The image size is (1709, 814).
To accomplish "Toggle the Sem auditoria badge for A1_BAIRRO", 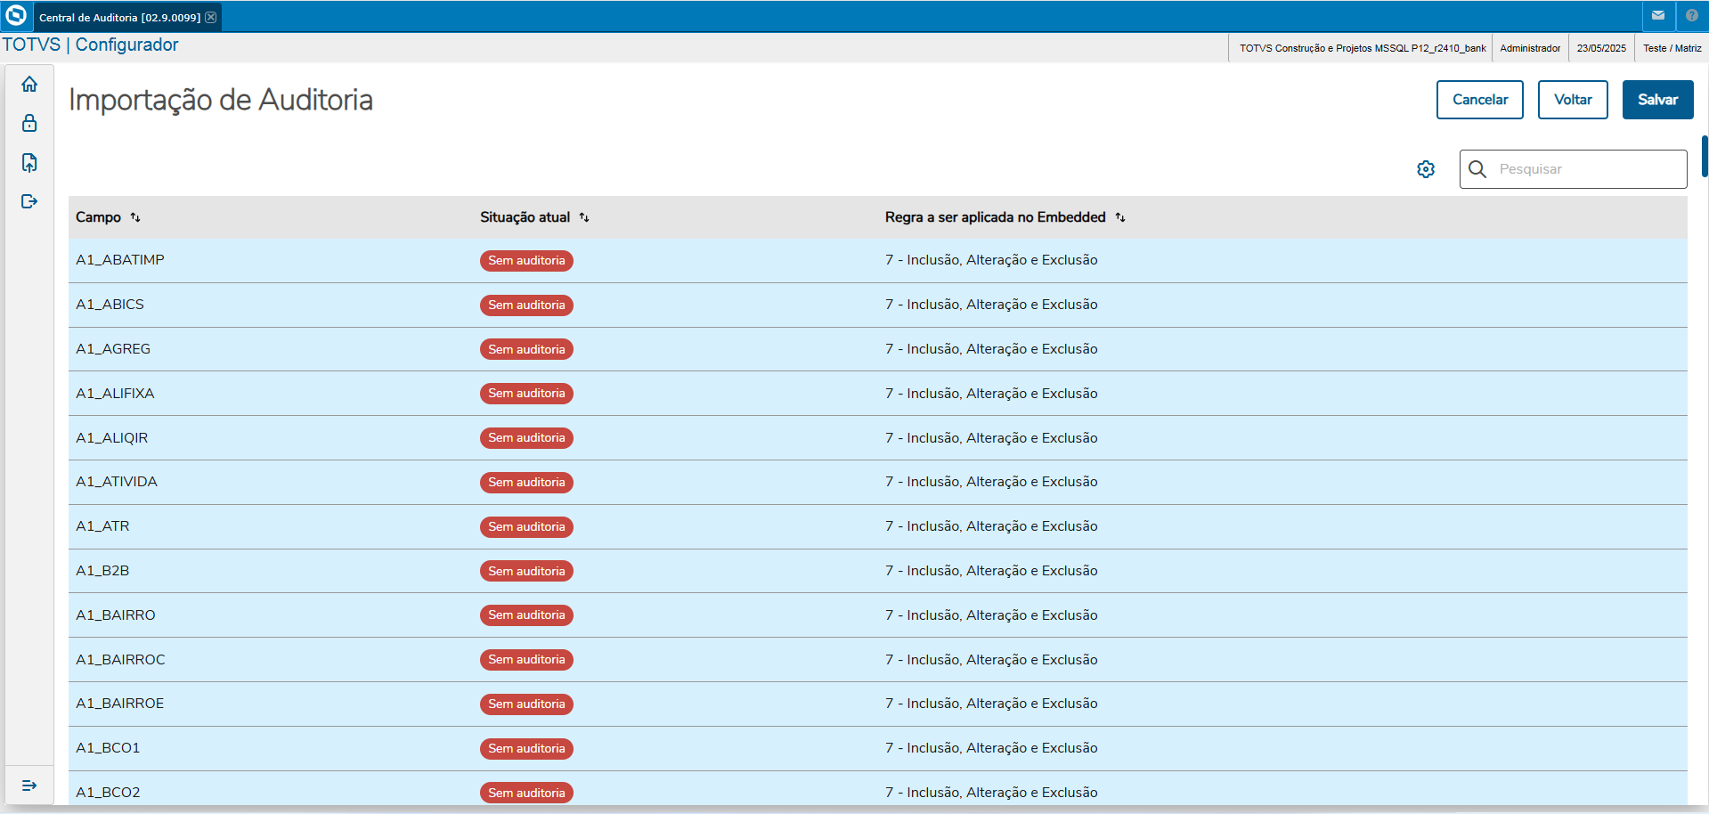I will pyautogui.click(x=526, y=615).
